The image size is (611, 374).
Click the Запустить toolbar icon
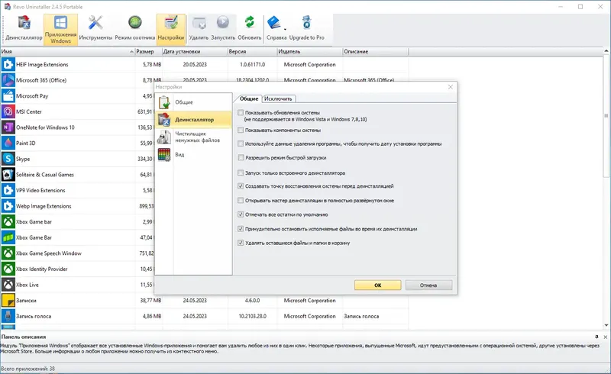click(223, 28)
